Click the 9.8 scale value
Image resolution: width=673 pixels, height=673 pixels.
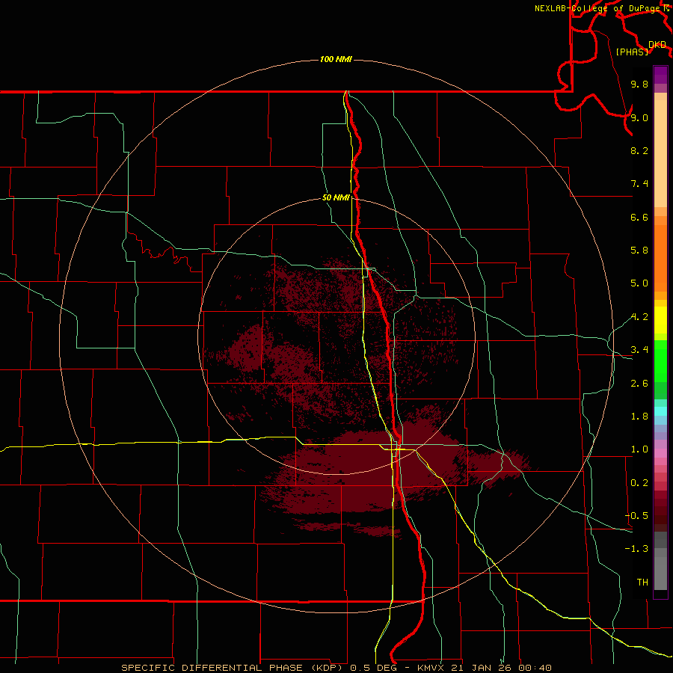pyautogui.click(x=639, y=84)
